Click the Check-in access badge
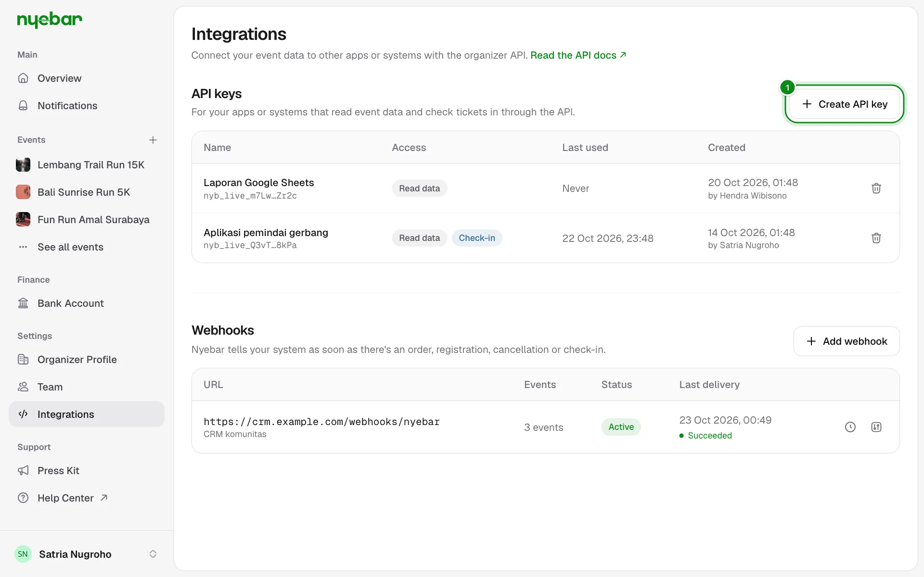 (477, 238)
